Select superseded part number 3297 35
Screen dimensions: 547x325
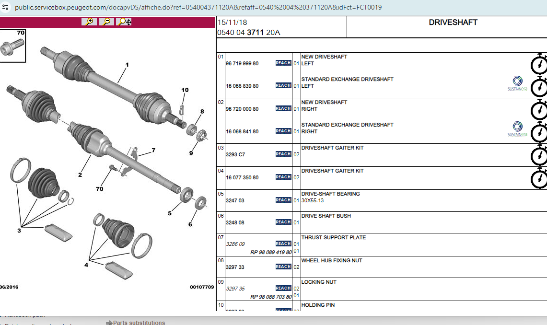click(x=235, y=289)
